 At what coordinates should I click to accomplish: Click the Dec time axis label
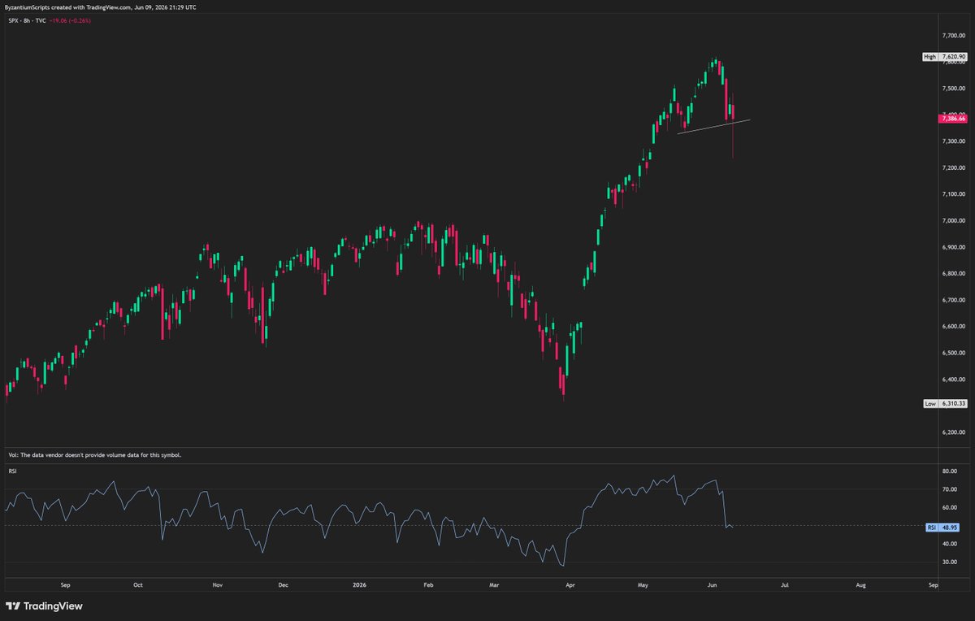click(283, 584)
